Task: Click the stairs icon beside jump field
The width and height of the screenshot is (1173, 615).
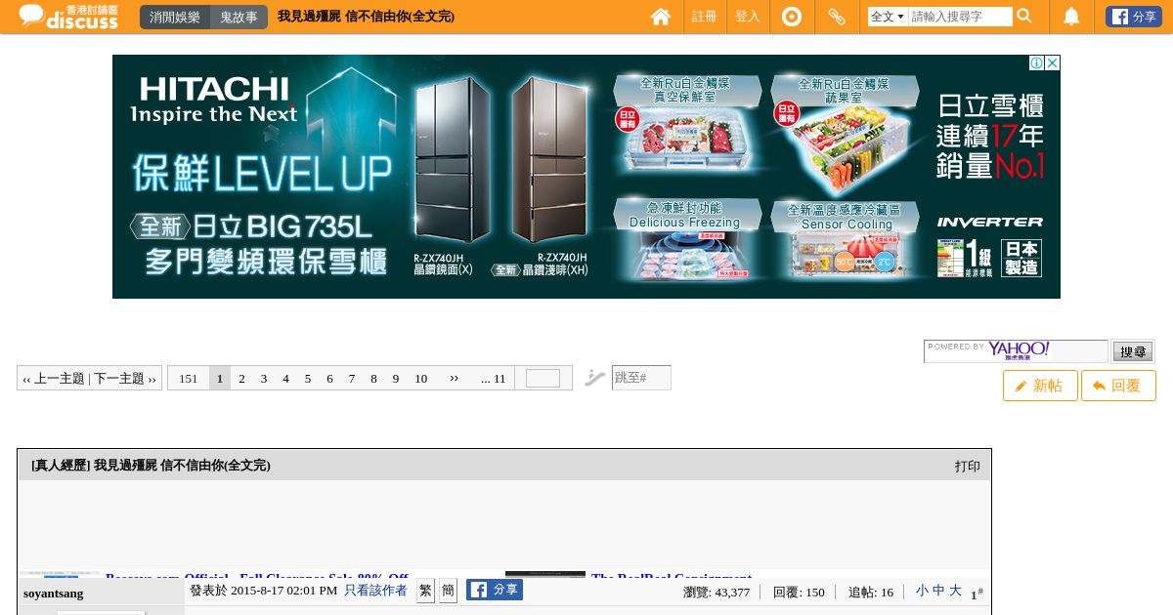Action: 594,378
